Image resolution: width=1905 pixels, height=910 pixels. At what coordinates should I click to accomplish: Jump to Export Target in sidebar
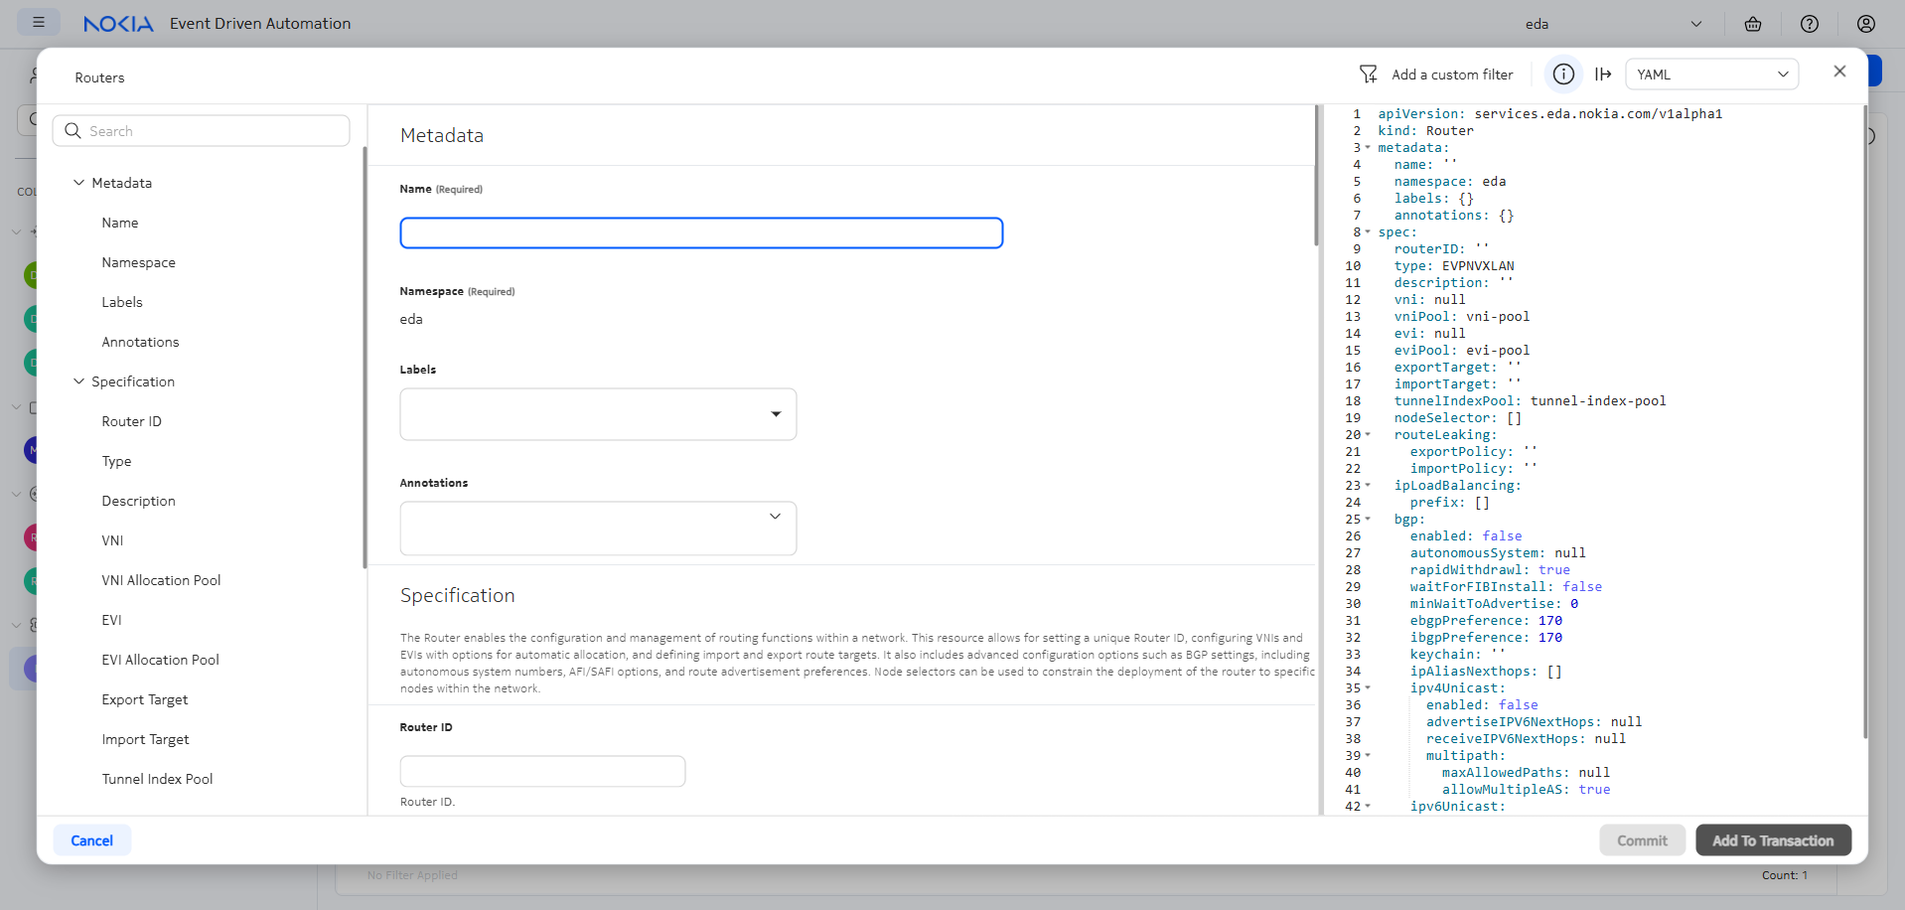(145, 699)
